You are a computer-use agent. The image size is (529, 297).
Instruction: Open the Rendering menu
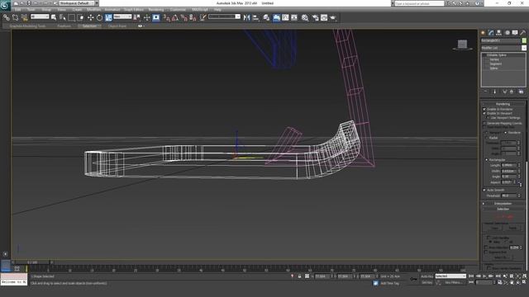click(156, 10)
